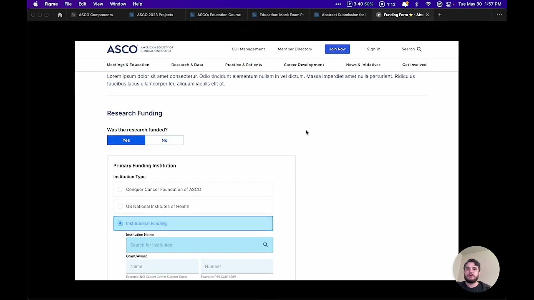Select No for research funded
This screenshot has height=300, width=534.
(x=164, y=140)
